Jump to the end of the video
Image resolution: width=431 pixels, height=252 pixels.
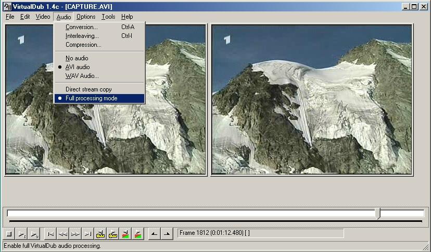pyautogui.click(x=88, y=234)
